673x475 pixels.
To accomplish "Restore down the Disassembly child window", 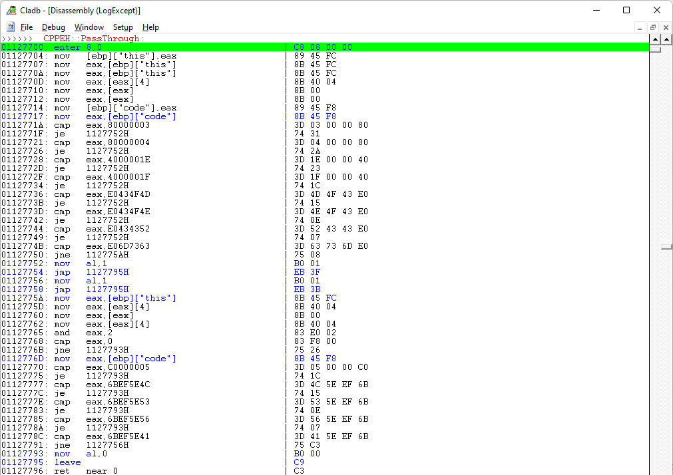I will [x=653, y=27].
